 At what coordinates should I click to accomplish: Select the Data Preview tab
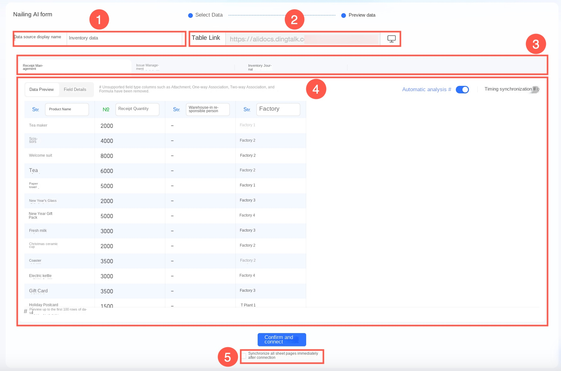pyautogui.click(x=42, y=90)
